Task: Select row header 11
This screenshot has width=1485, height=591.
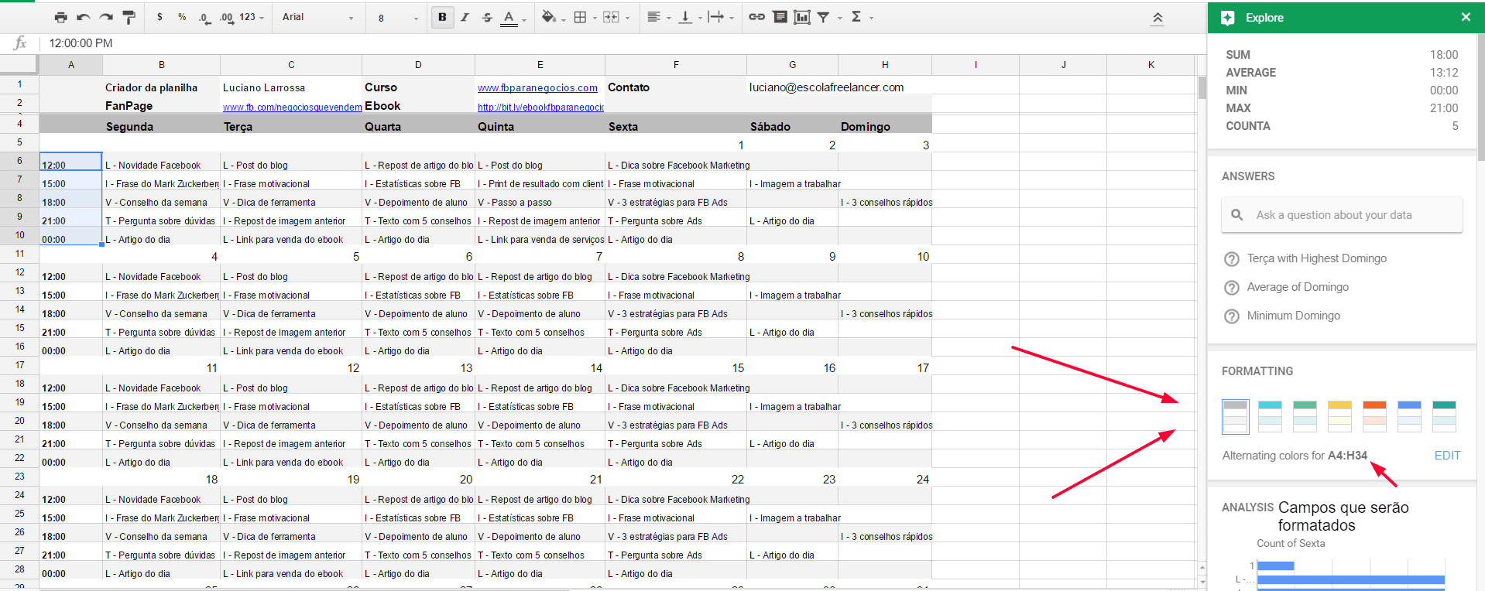Action: click(x=19, y=254)
